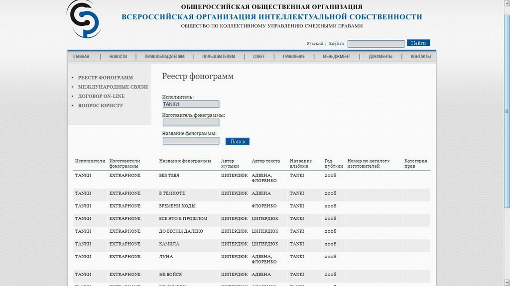
Task: Click the Изготовители фонограммы column header
Action: [125, 164]
